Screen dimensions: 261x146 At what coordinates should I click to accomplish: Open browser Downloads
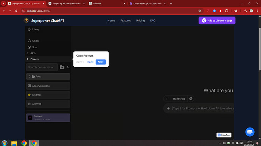click(245, 11)
